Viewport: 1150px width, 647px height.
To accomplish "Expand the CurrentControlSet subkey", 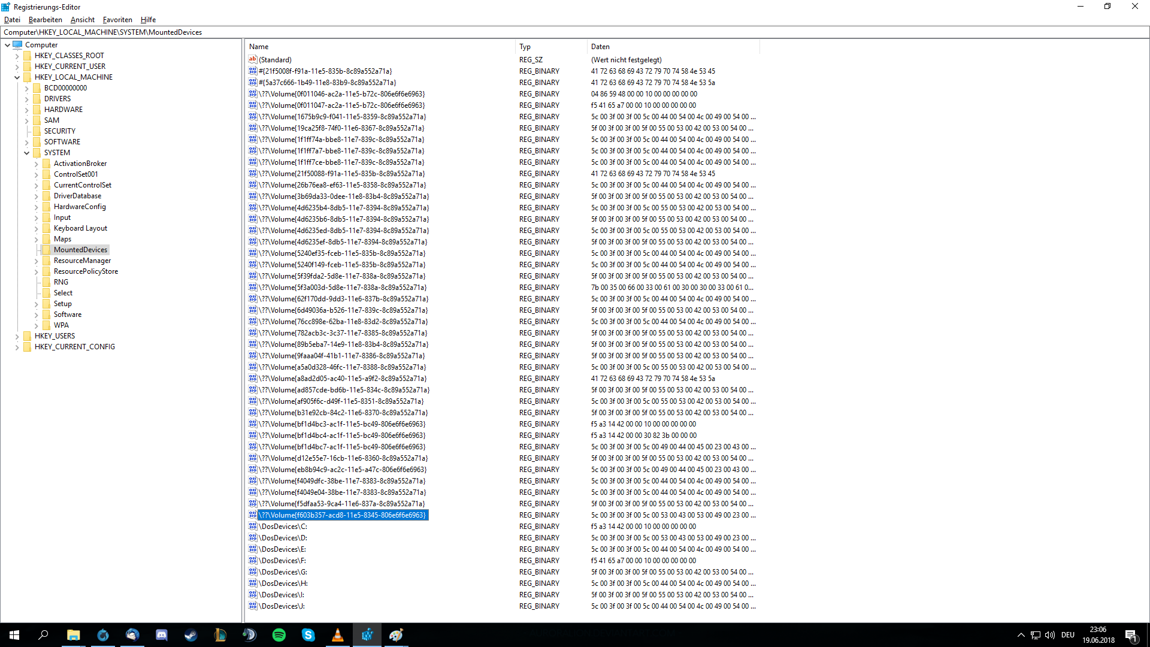I will click(x=37, y=185).
